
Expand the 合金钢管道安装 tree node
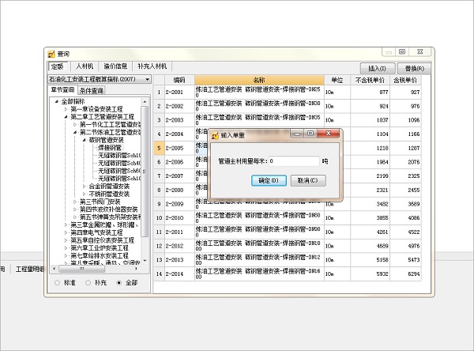point(85,187)
